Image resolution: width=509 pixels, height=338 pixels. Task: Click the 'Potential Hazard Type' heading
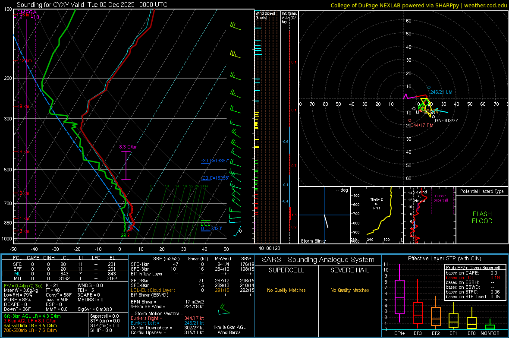(482, 191)
